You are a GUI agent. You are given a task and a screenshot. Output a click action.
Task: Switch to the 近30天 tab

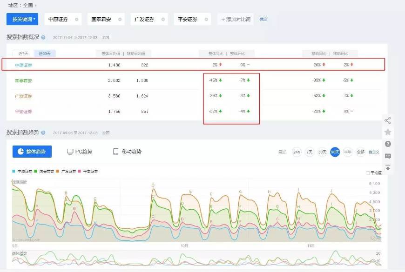[x=45, y=53]
